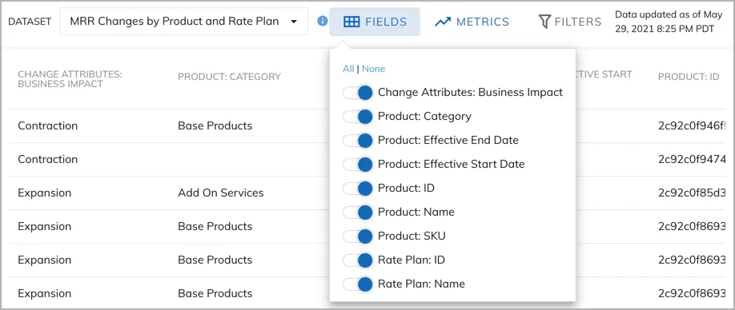Open the Filters panel
Image resolution: width=735 pixels, height=310 pixels.
click(569, 22)
